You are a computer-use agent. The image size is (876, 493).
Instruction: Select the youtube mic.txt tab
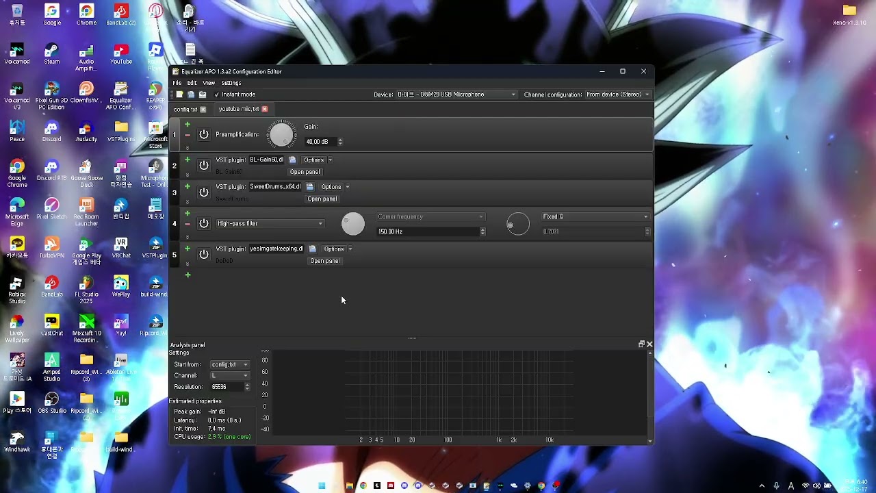point(239,109)
